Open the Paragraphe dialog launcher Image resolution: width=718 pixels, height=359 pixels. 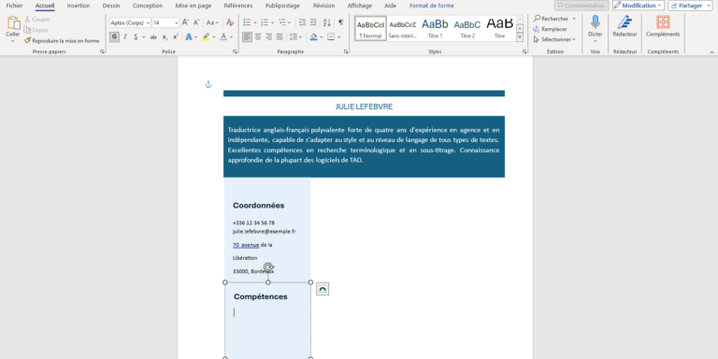[x=346, y=51]
